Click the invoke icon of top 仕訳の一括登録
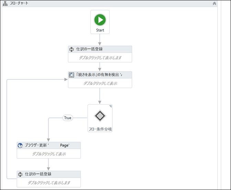This screenshot has height=190, width=231. pos(71,49)
